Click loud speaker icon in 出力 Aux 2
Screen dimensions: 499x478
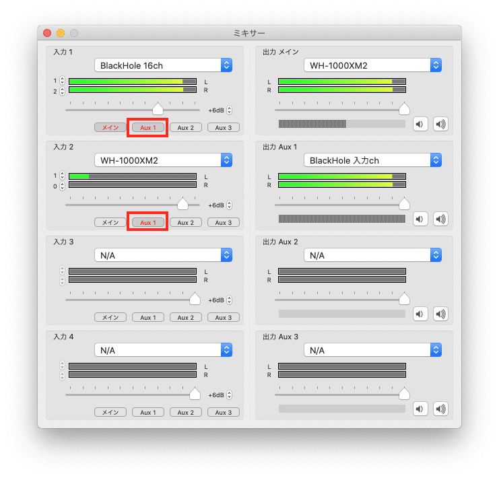click(440, 314)
